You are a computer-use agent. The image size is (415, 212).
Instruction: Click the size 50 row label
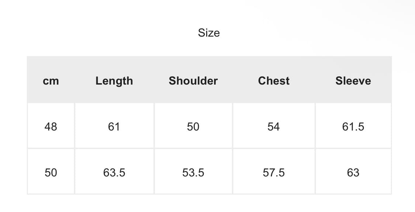click(51, 172)
